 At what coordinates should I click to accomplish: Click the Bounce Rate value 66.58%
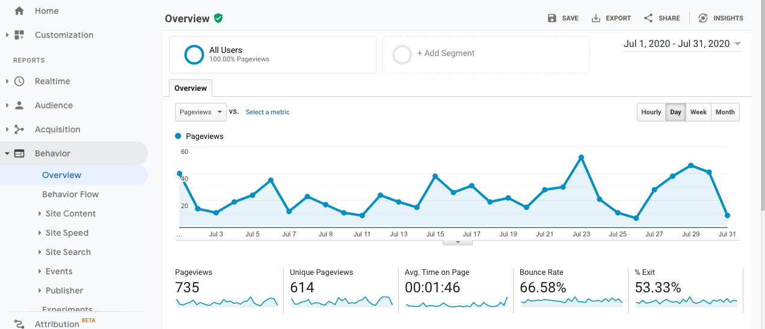pyautogui.click(x=543, y=287)
